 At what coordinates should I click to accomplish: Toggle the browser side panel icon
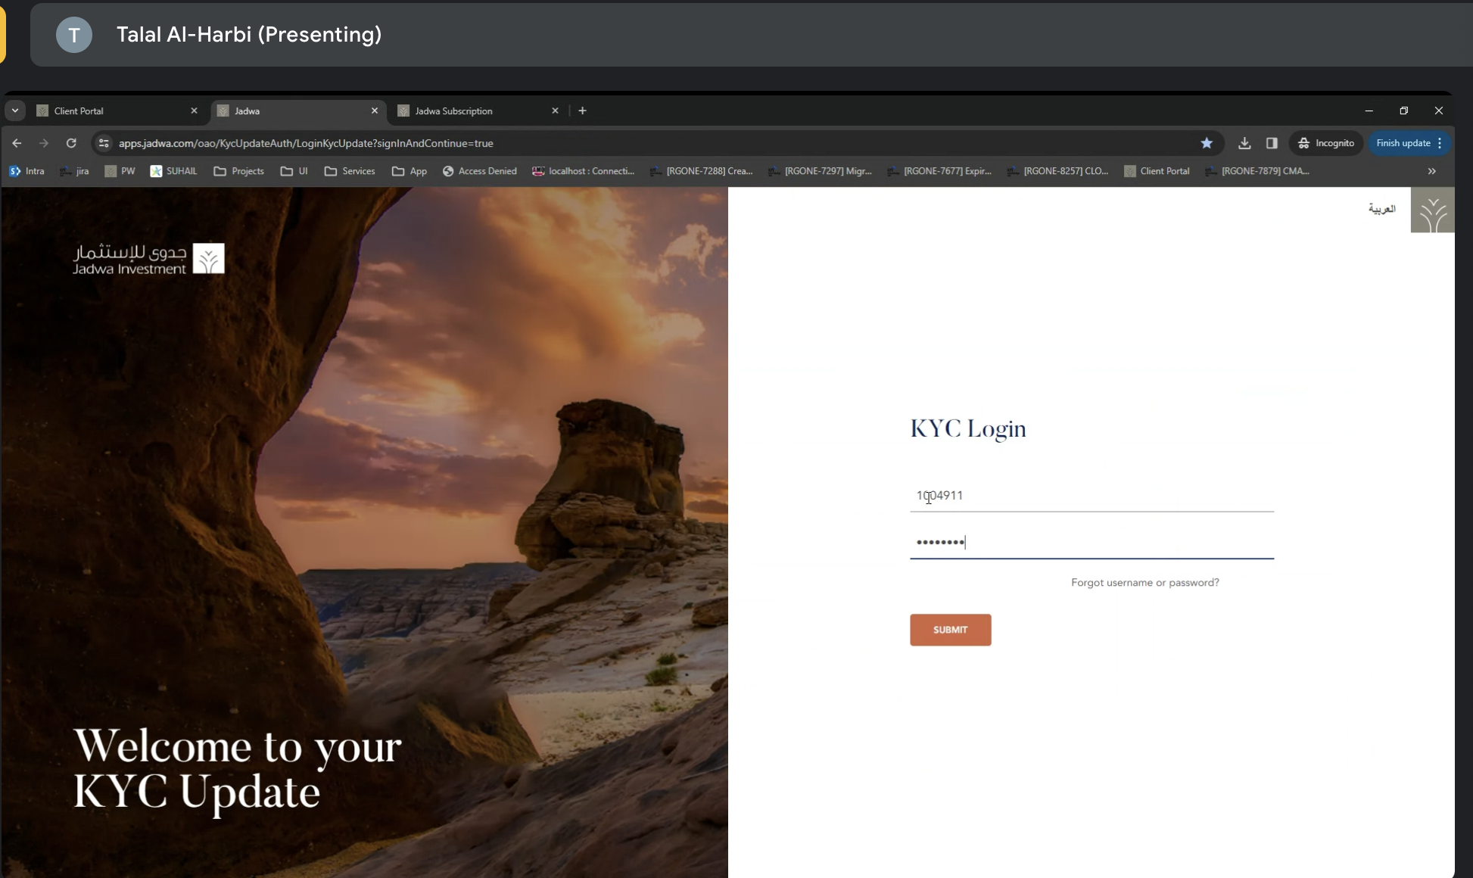click(x=1272, y=143)
